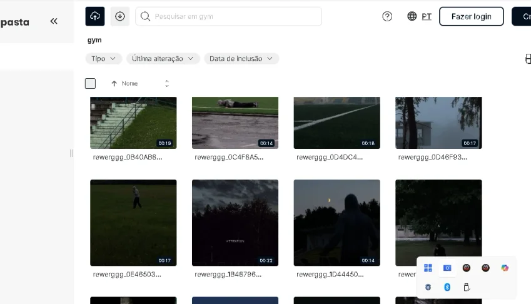Click the USB safely remove hardware icon
Screen dimensions: 531x304
tap(467, 287)
